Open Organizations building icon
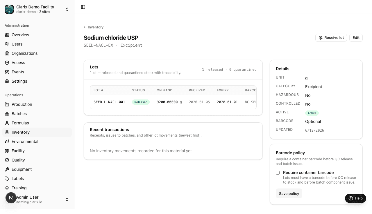 click(x=7, y=53)
